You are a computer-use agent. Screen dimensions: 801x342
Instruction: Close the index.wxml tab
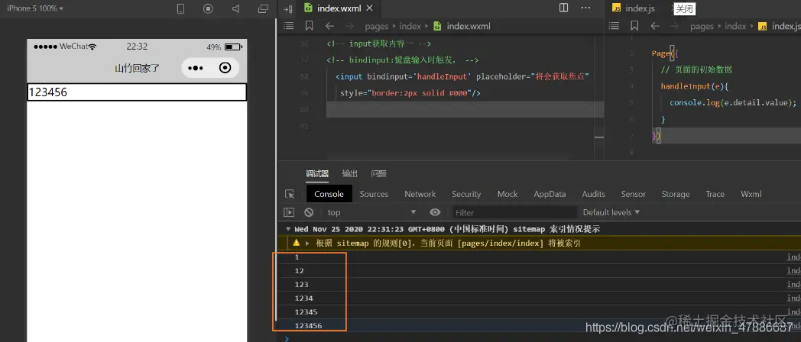click(370, 8)
